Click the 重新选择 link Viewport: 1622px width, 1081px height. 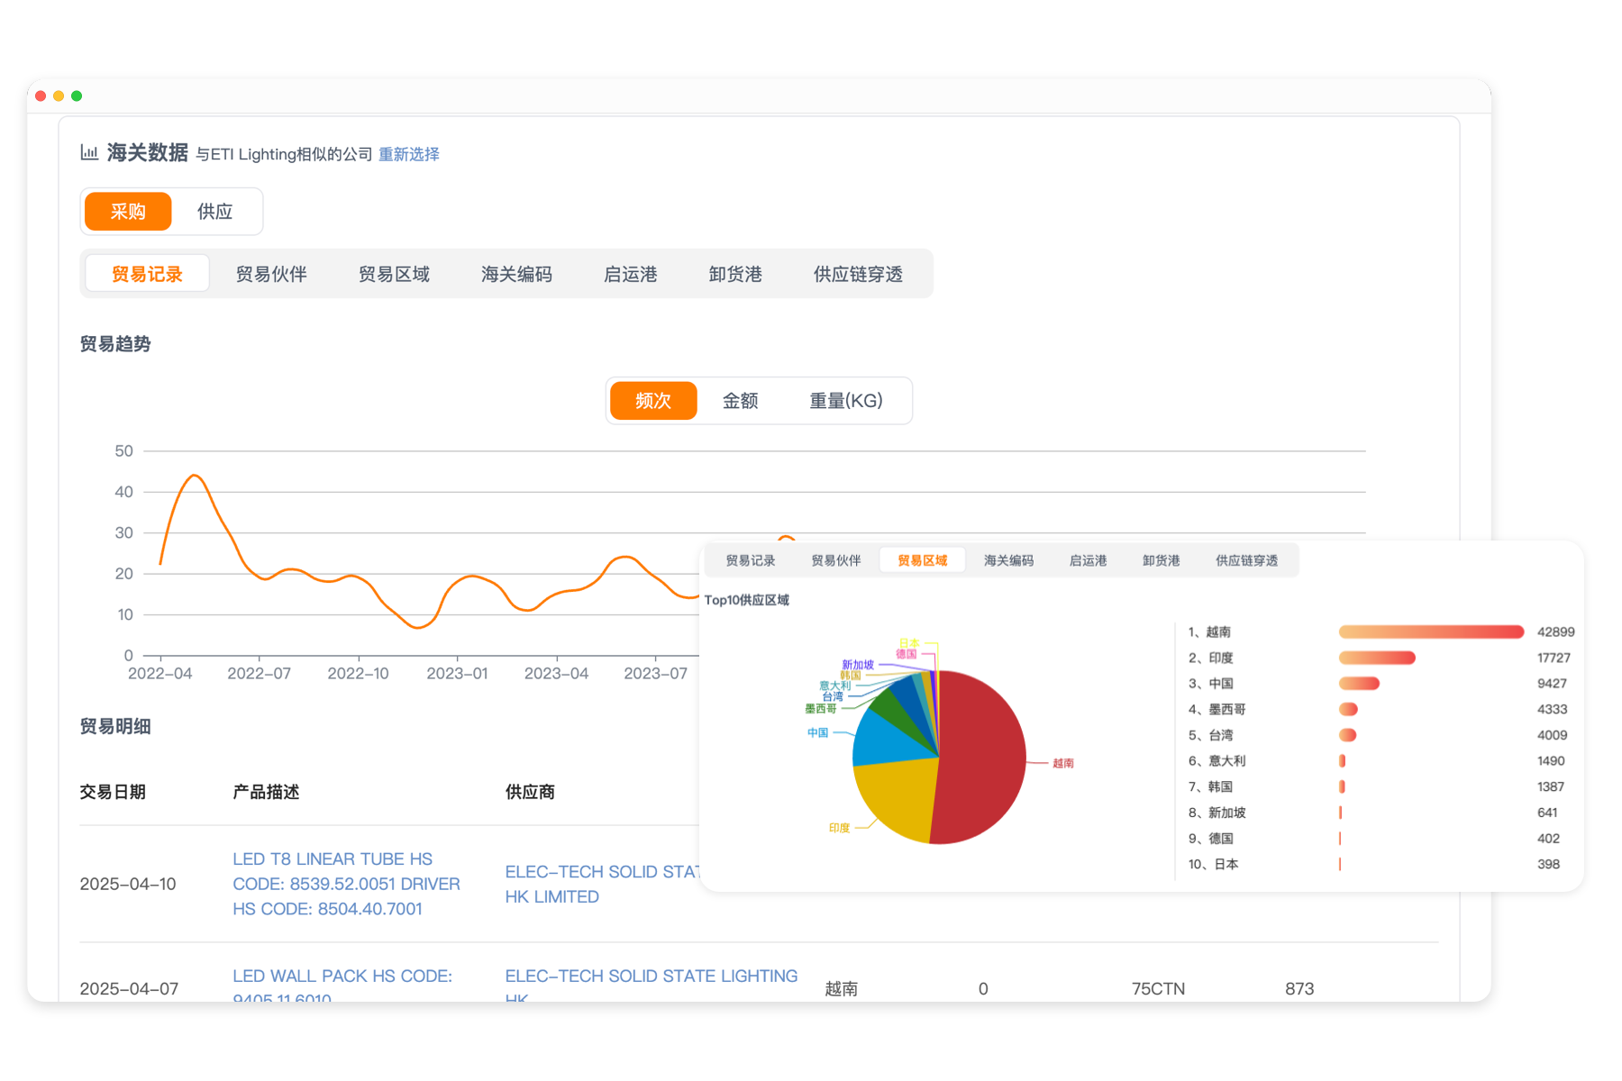(407, 154)
